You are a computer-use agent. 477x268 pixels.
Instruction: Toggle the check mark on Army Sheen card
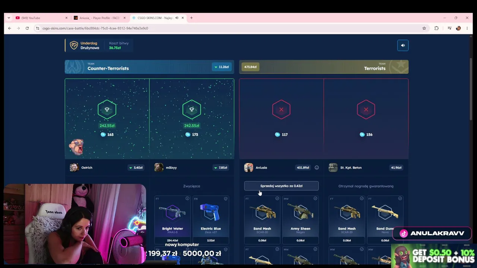(315, 199)
